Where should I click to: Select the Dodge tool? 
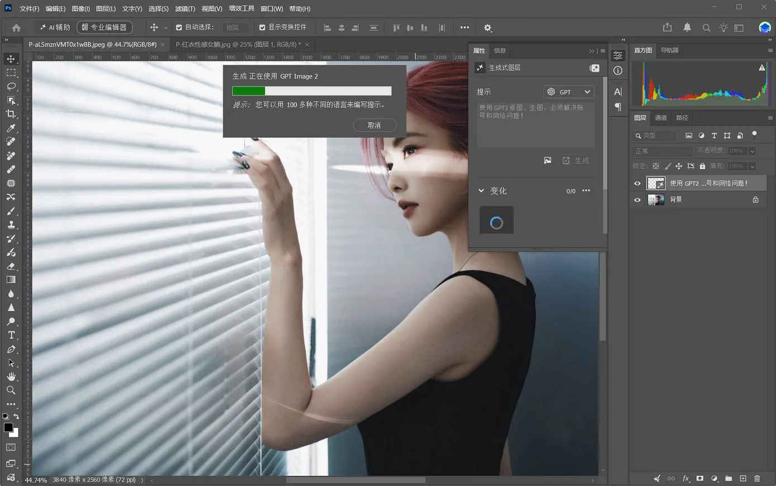tap(11, 322)
